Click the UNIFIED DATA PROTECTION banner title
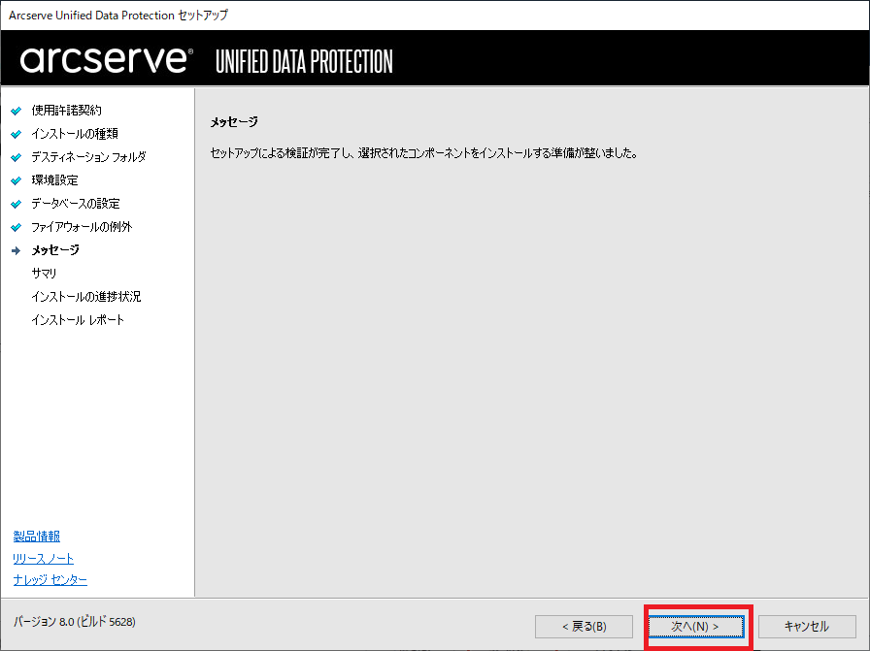The height and width of the screenshot is (651, 870). coord(304,61)
